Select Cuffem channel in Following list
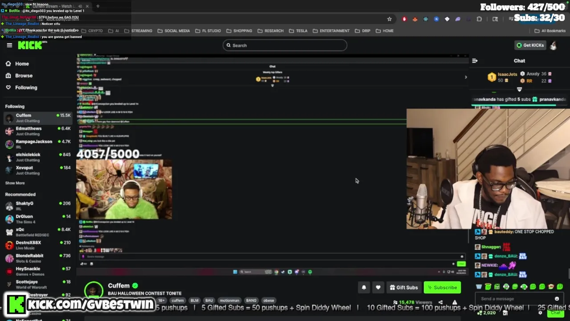 point(38,118)
